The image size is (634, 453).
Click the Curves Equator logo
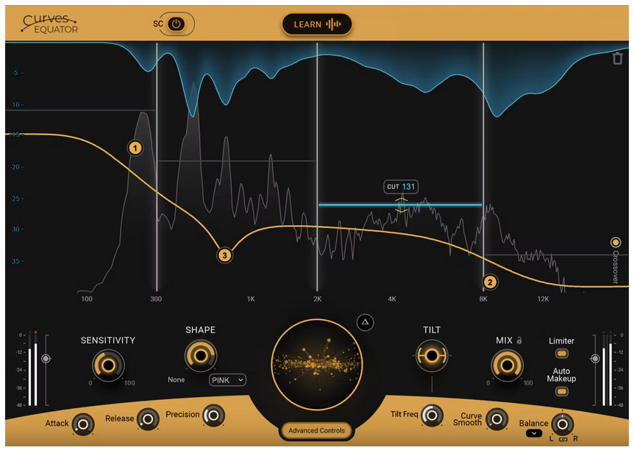(x=50, y=24)
